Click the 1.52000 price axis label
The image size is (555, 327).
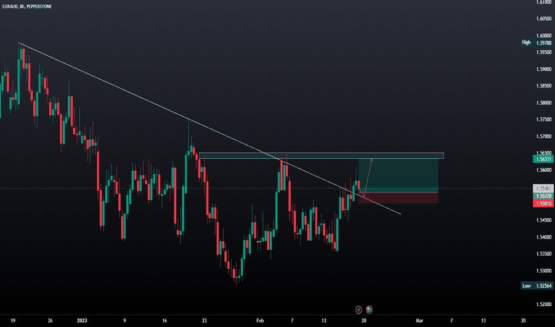[x=544, y=304]
